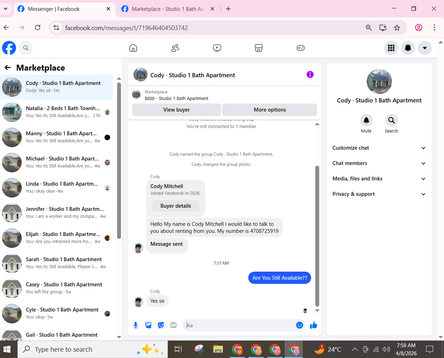Open Cody Studio 1 Bath Apartment conversation
Screen dimensions: 444x358
tap(57, 87)
